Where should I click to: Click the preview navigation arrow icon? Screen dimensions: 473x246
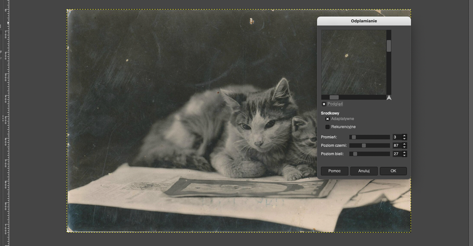389,97
